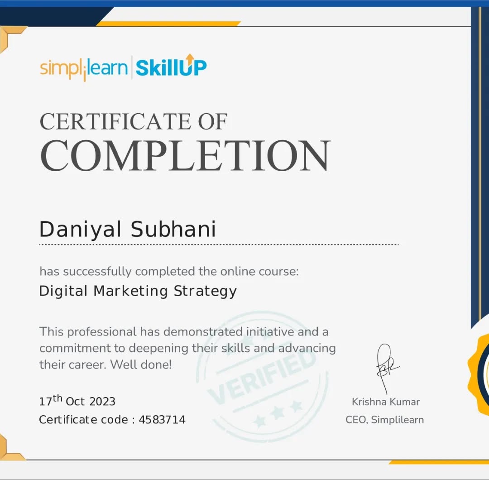Image resolution: width=489 pixels, height=489 pixels.
Task: Click the Simplilearn logo
Action: 84,69
